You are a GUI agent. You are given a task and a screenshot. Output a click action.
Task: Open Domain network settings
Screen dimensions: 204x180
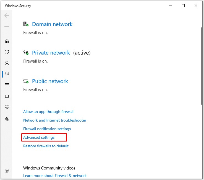[52, 24]
